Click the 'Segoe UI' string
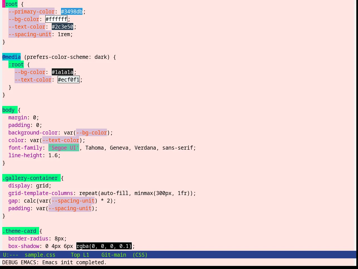This screenshot has width=358, height=269. tap(64, 148)
